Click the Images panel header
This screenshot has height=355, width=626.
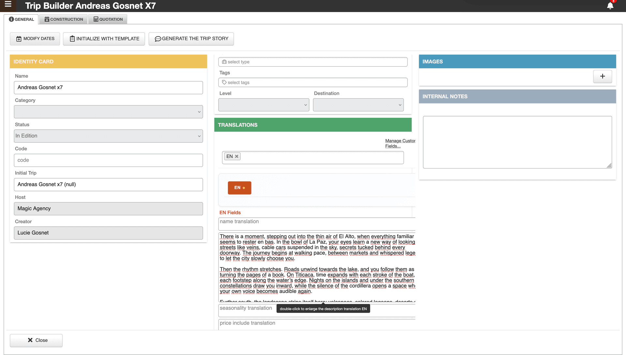tap(517, 61)
